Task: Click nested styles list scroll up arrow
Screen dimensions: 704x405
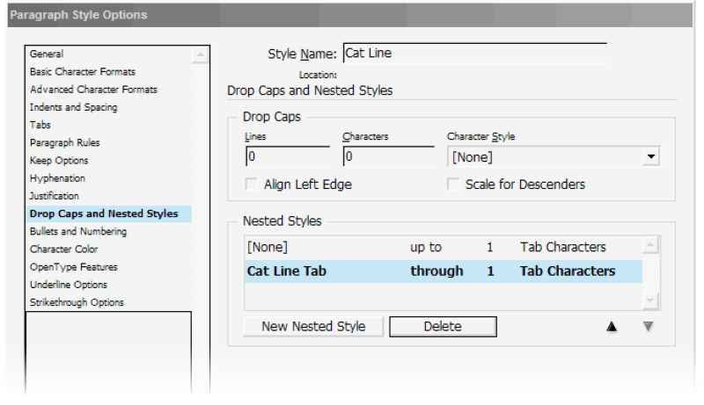Action: tap(650, 245)
